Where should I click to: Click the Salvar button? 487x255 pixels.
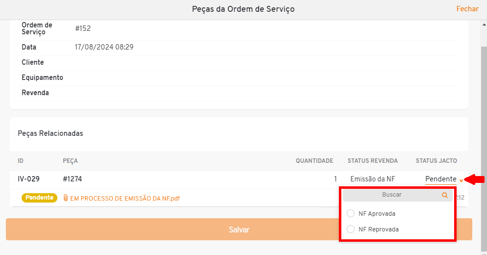(x=239, y=229)
